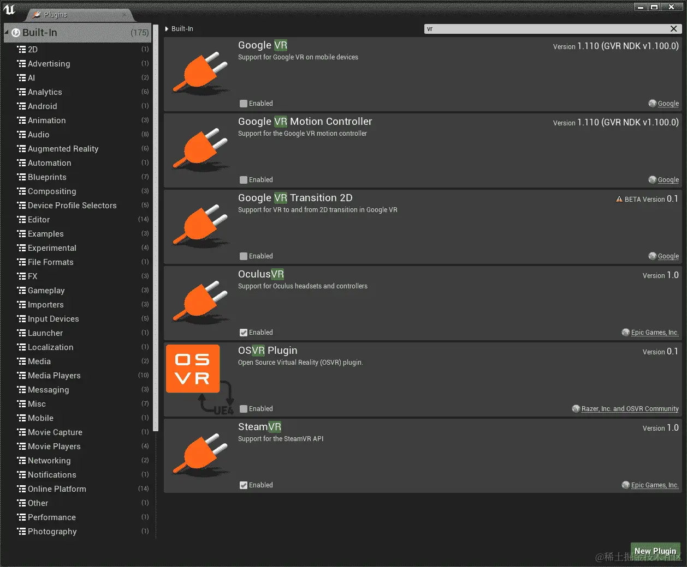Click the Built-In category circle icon
687x567 pixels.
[x=16, y=33]
